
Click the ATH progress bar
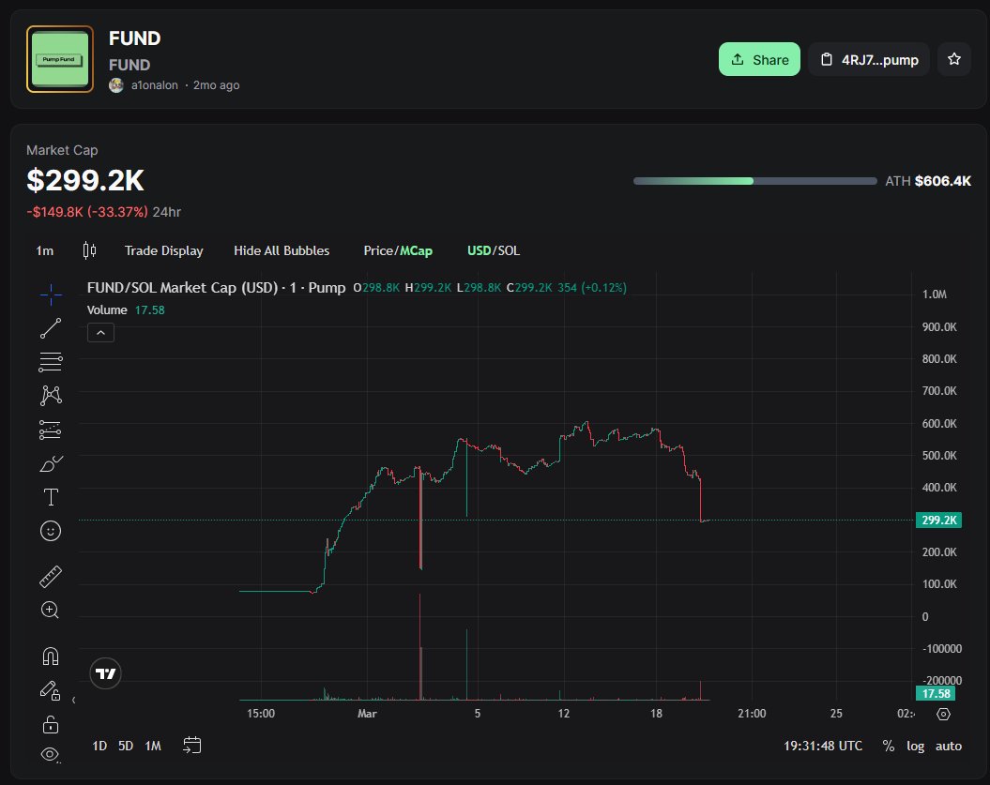click(754, 180)
